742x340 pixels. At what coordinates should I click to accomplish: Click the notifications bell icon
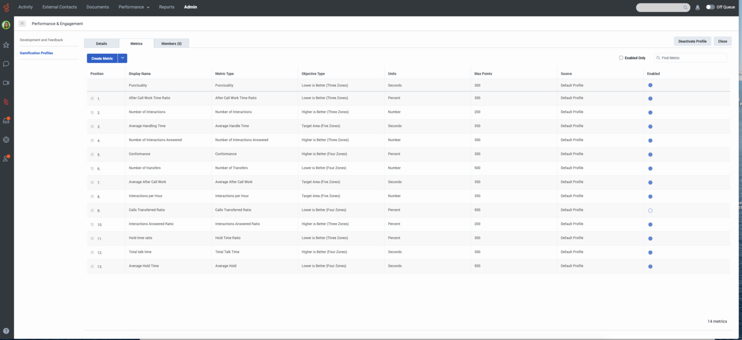(698, 7)
